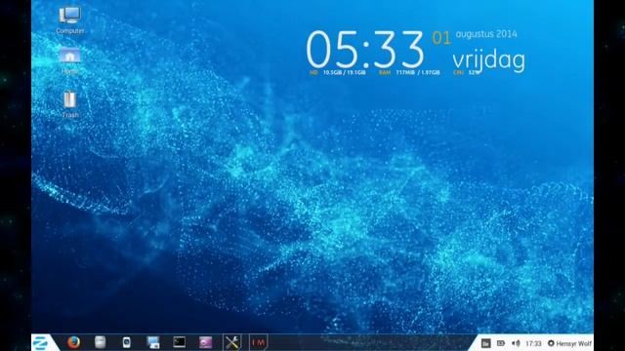Open the file manager icon on taskbar
This screenshot has height=351, width=625.
tap(100, 342)
